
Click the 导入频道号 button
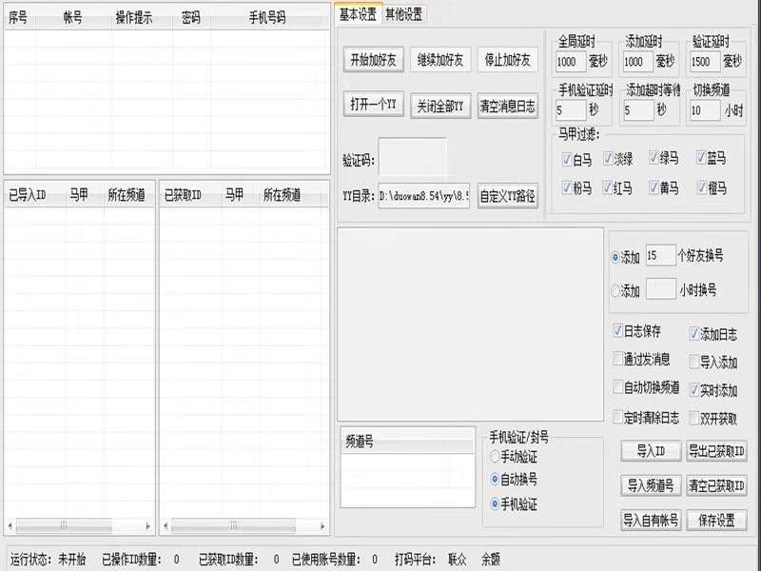coord(651,485)
